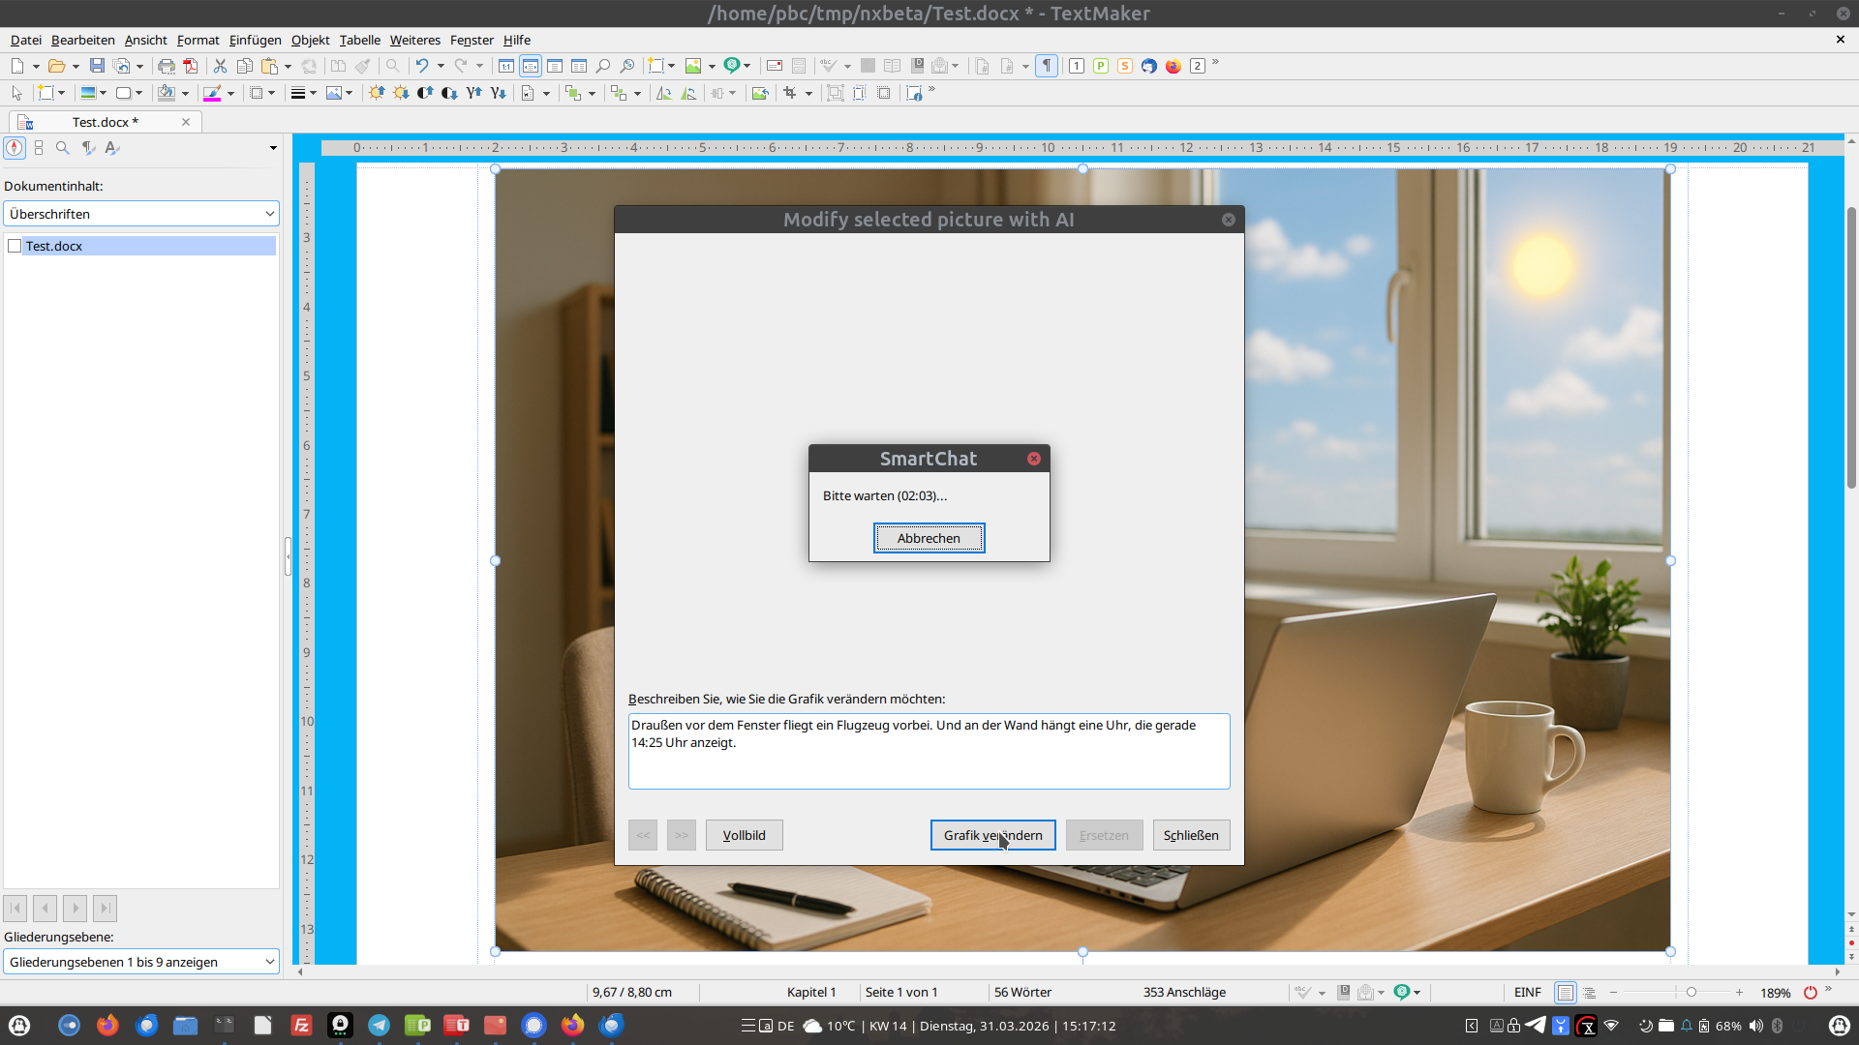Viewport: 1859px width, 1045px height.
Task: Click the orange S Presentations icon
Action: pyautogui.click(x=1125, y=66)
